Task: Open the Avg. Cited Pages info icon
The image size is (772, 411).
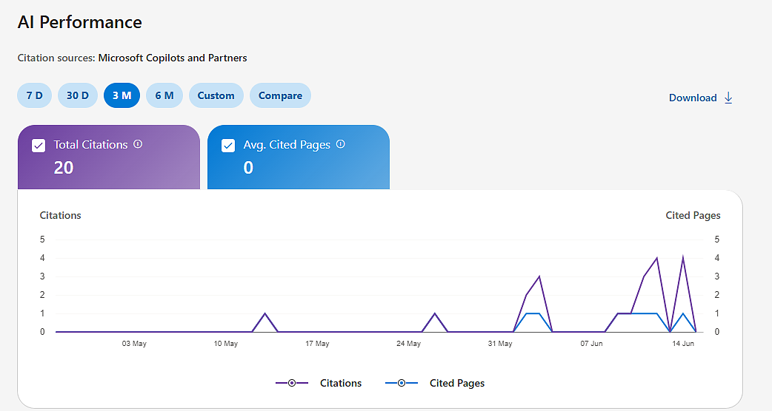Action: tap(340, 144)
